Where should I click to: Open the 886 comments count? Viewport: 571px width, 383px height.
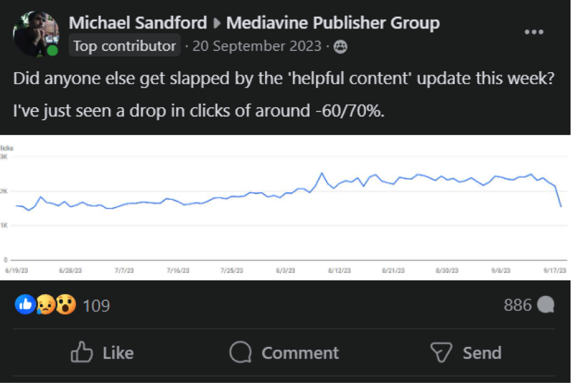coord(518,305)
